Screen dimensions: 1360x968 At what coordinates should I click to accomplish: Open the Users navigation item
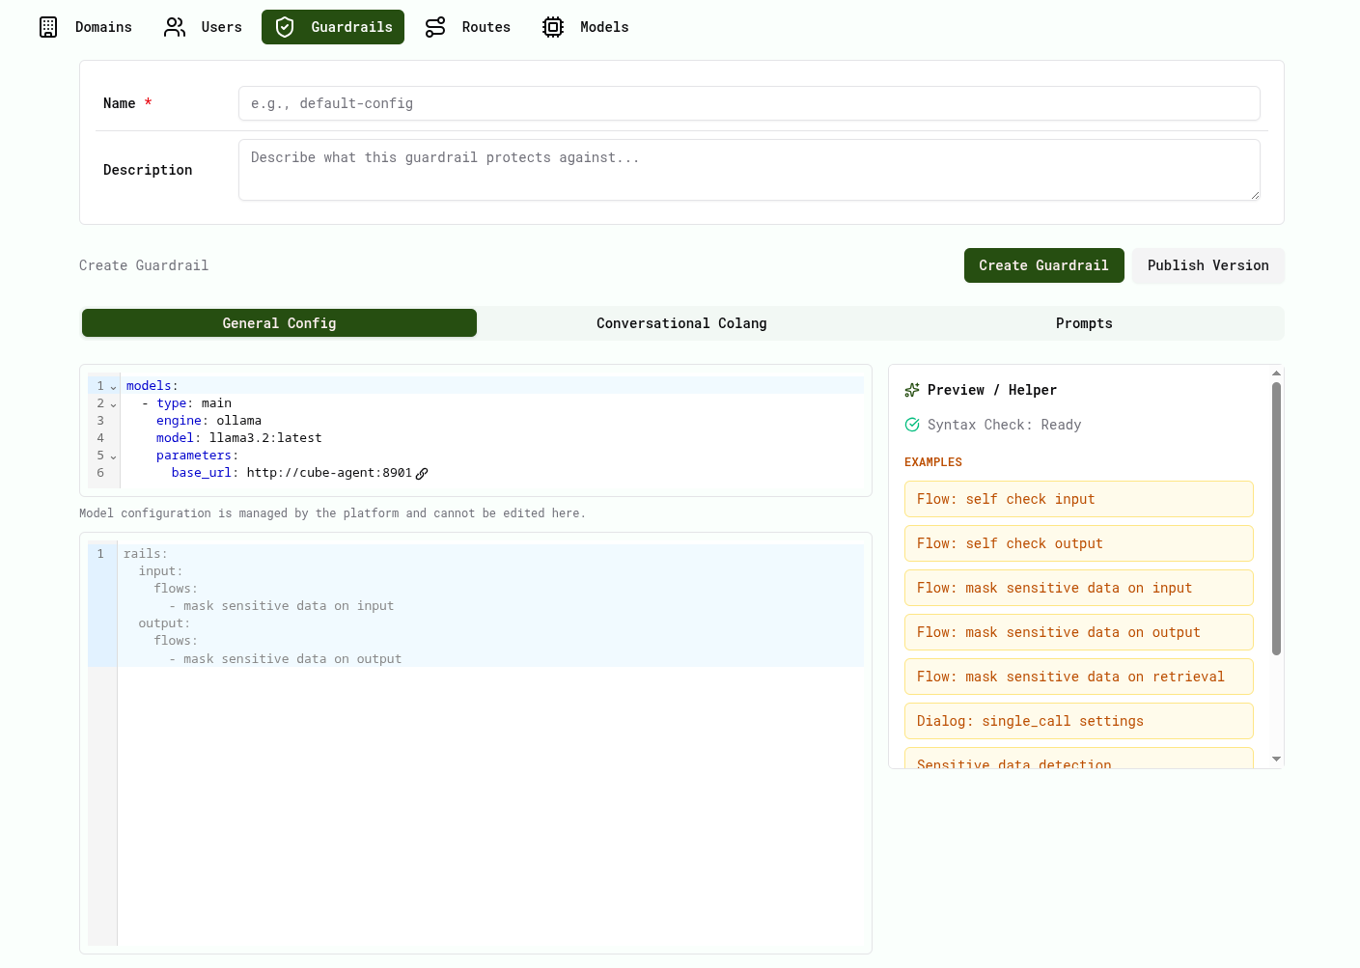203,27
